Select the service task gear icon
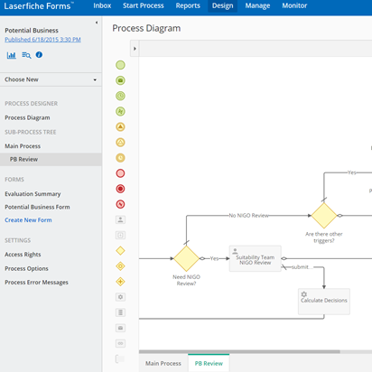Screen dimensions: 372x372 120,297
